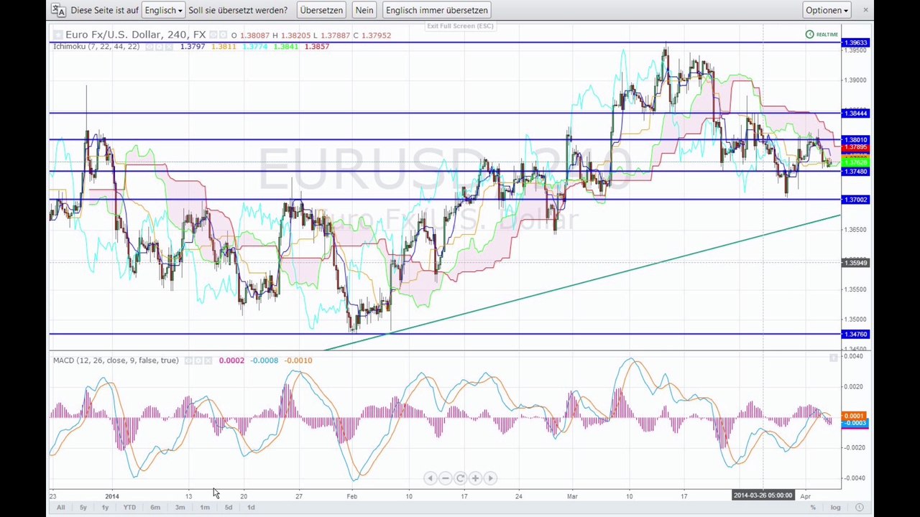
Task: Open the Optionen dropdown
Action: pos(827,10)
